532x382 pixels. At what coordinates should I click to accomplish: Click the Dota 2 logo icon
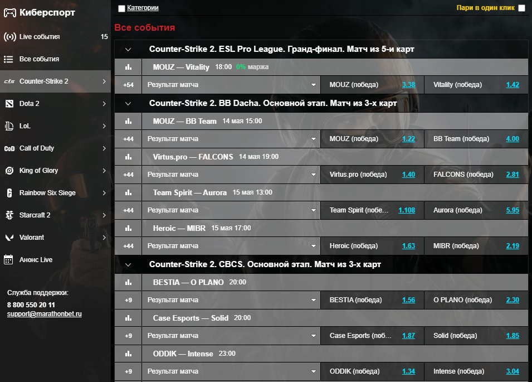9,104
